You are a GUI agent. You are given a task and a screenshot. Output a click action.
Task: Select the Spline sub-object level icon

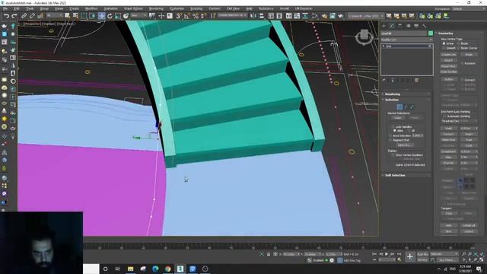tap(412, 107)
